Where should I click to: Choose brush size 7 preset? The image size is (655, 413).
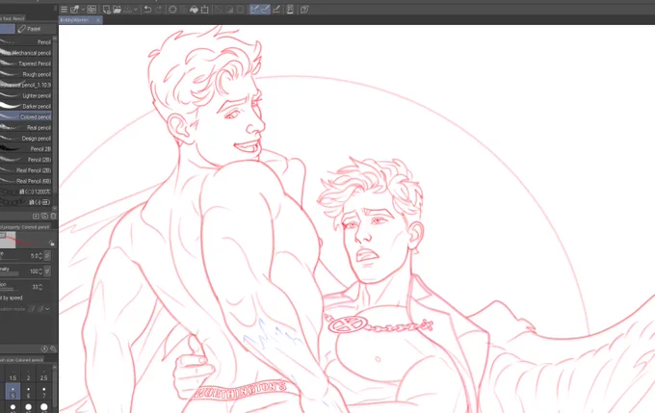(44, 392)
